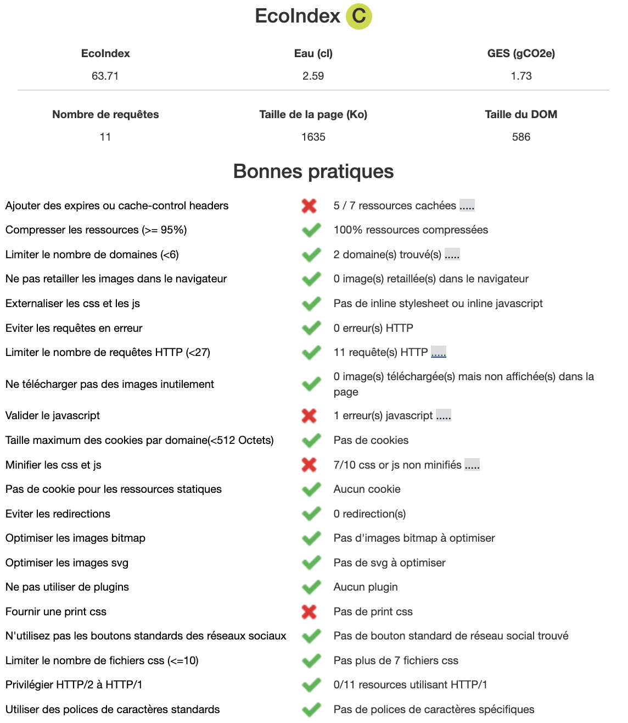628x723 pixels.
Task: Click green checkmark for Compresser les ressources
Action: click(311, 230)
